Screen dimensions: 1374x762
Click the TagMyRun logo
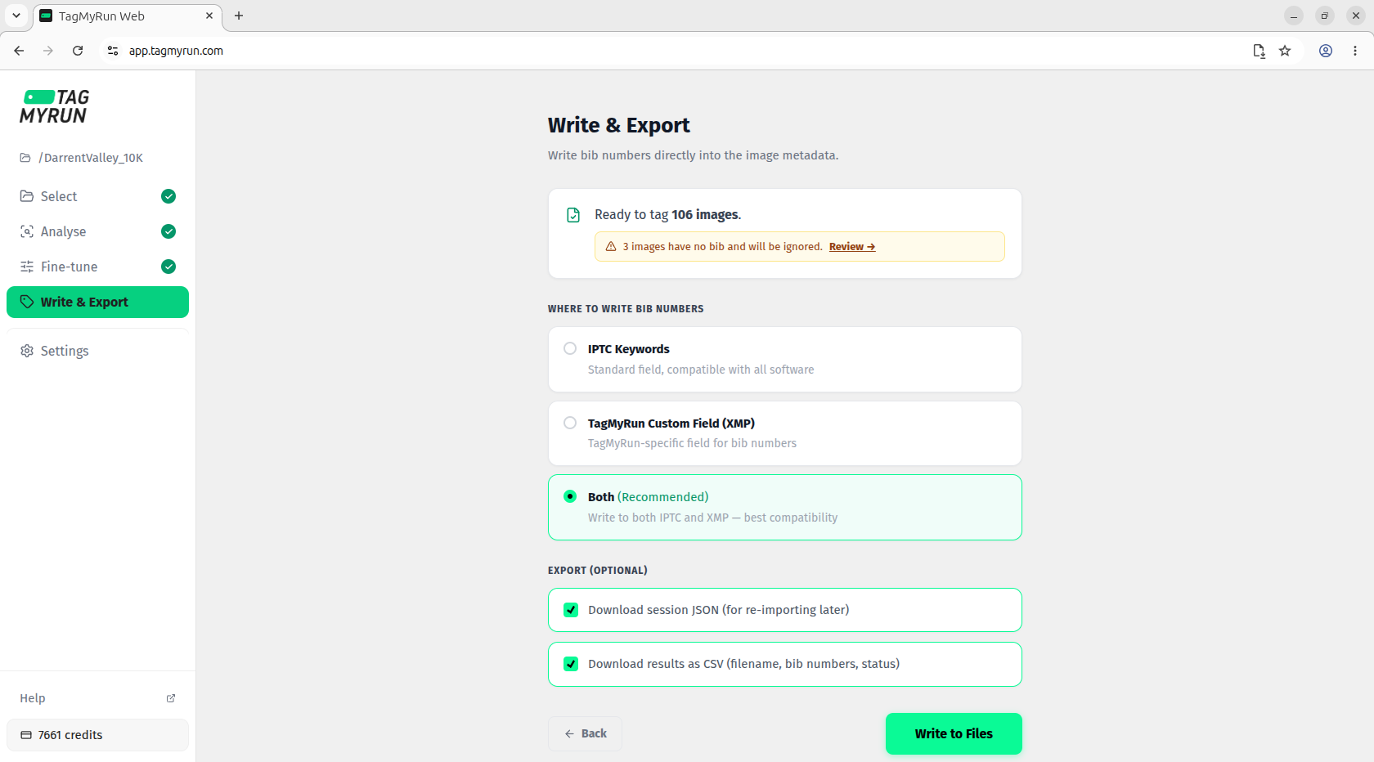point(55,107)
